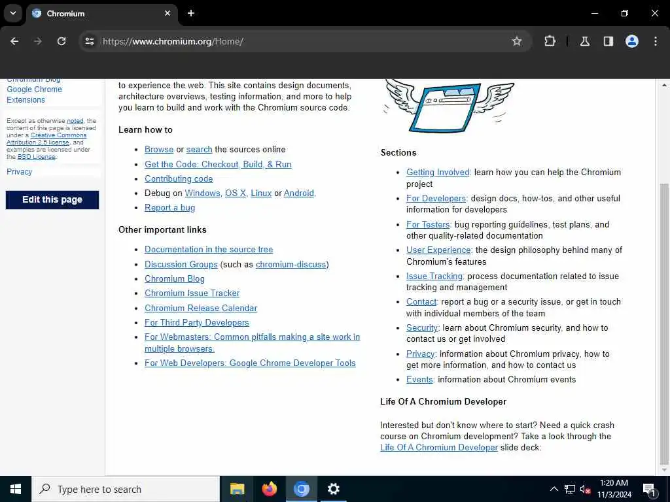Open the Google Chrome Extensions sidebar link
Image resolution: width=670 pixels, height=502 pixels.
point(34,94)
